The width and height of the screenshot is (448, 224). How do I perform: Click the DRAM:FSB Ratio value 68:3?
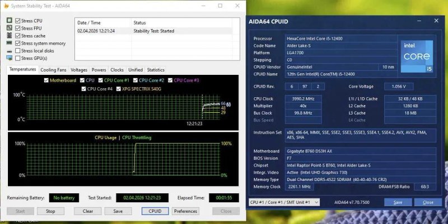pos(424,187)
